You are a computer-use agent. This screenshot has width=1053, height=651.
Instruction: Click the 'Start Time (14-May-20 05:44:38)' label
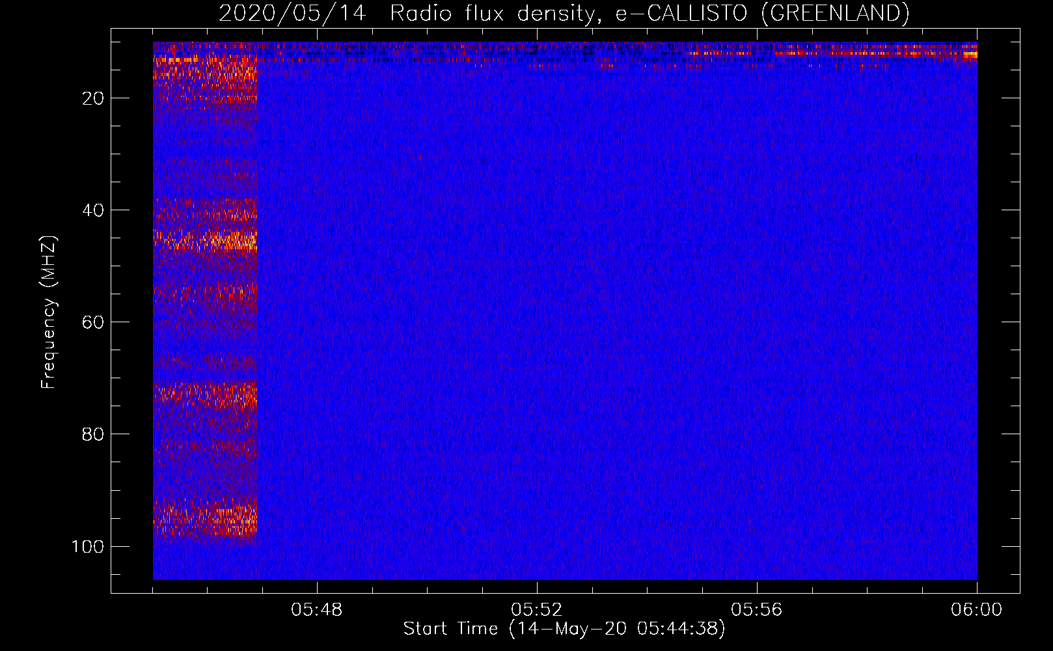[564, 629]
